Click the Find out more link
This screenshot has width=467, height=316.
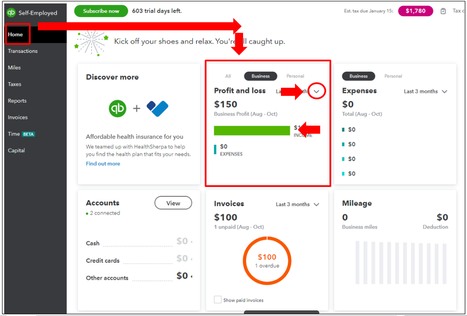click(x=103, y=164)
